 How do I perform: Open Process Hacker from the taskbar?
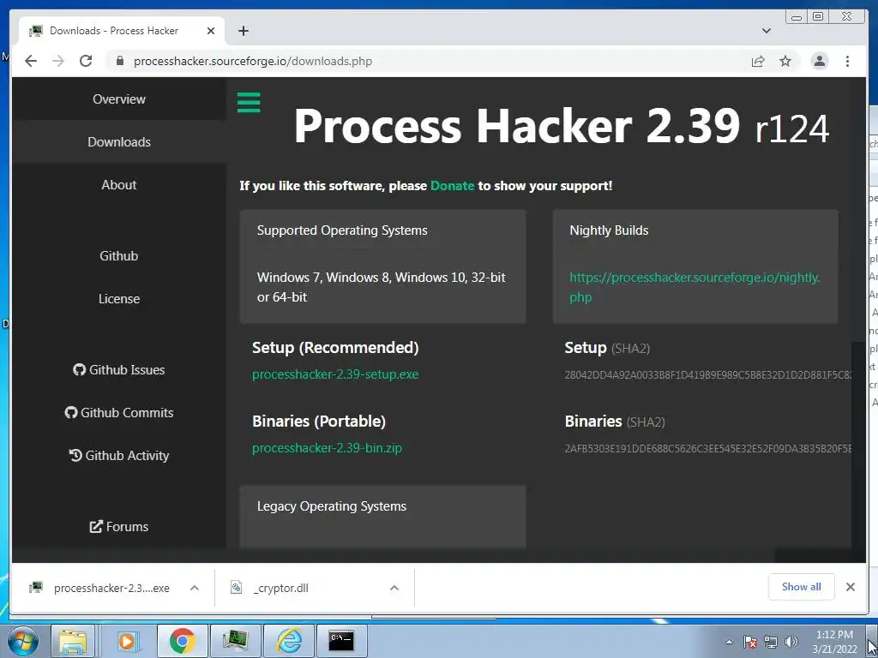click(235, 641)
